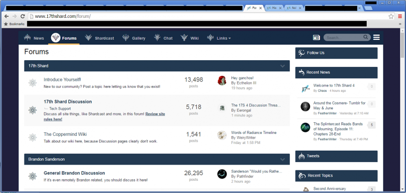The height and width of the screenshot is (193, 406).
Task: Click the browser Forward arrow
Action: pyautogui.click(x=15, y=16)
